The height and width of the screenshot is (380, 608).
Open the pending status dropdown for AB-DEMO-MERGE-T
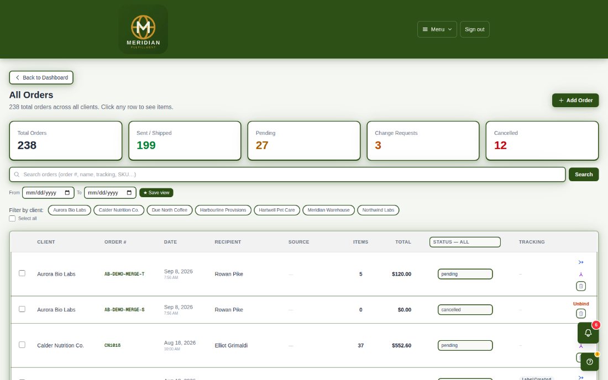tap(465, 274)
